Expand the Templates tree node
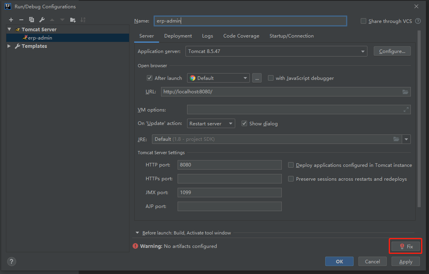This screenshot has height=274, width=429. tap(9, 46)
